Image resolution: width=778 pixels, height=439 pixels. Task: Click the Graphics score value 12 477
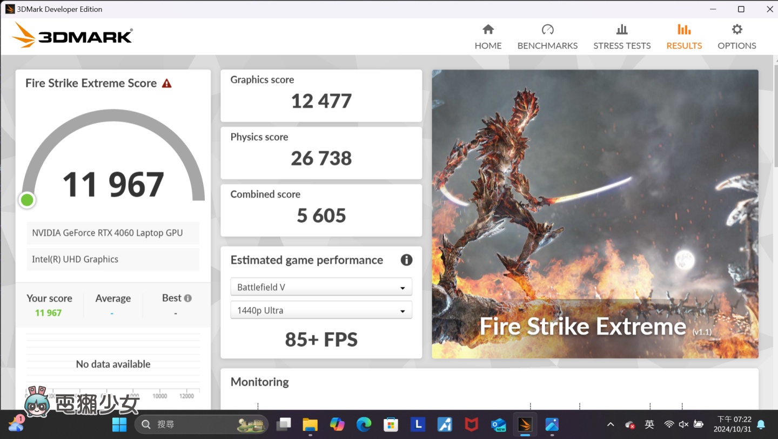coord(321,101)
